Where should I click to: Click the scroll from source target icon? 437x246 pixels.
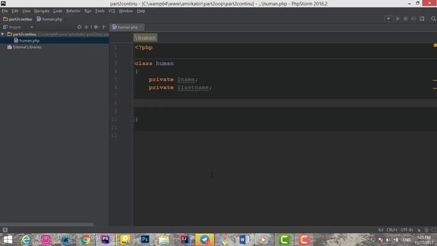tap(79, 27)
